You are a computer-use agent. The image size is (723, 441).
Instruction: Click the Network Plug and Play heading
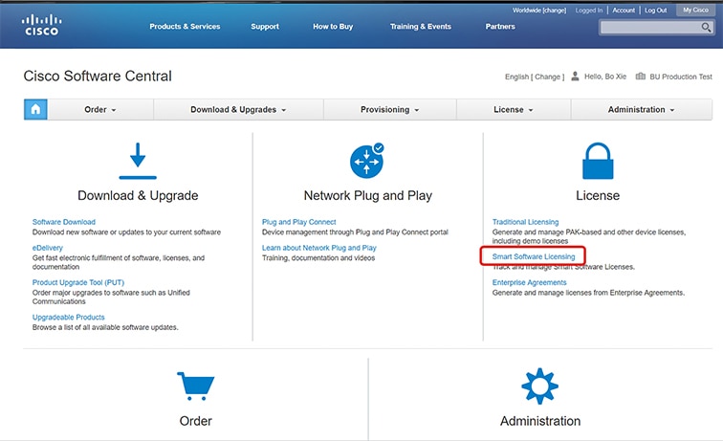[x=368, y=195]
